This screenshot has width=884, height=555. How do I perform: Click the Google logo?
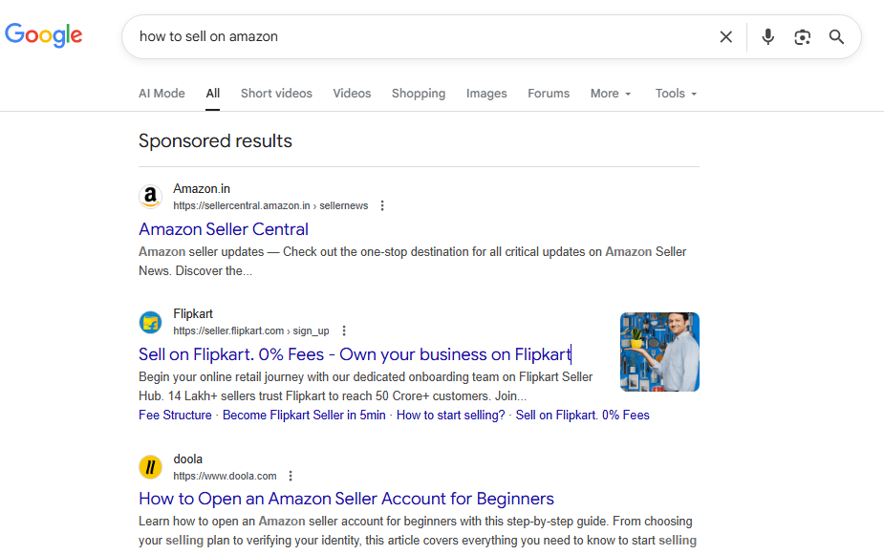44,35
